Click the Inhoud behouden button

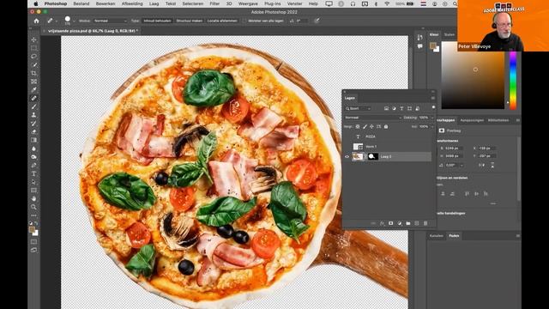click(157, 21)
